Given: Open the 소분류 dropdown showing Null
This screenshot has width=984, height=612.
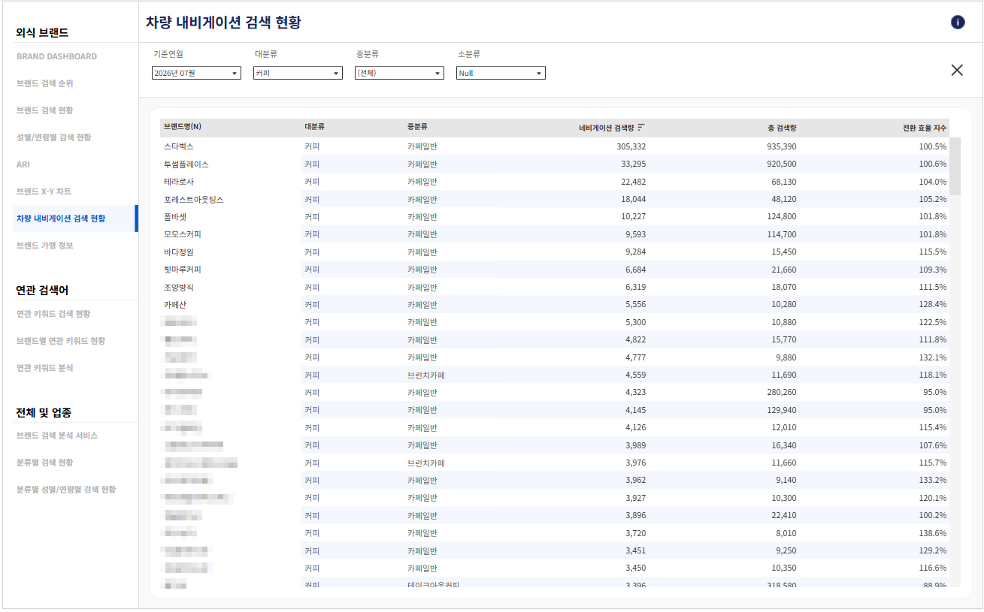Looking at the screenshot, I should click(x=501, y=73).
